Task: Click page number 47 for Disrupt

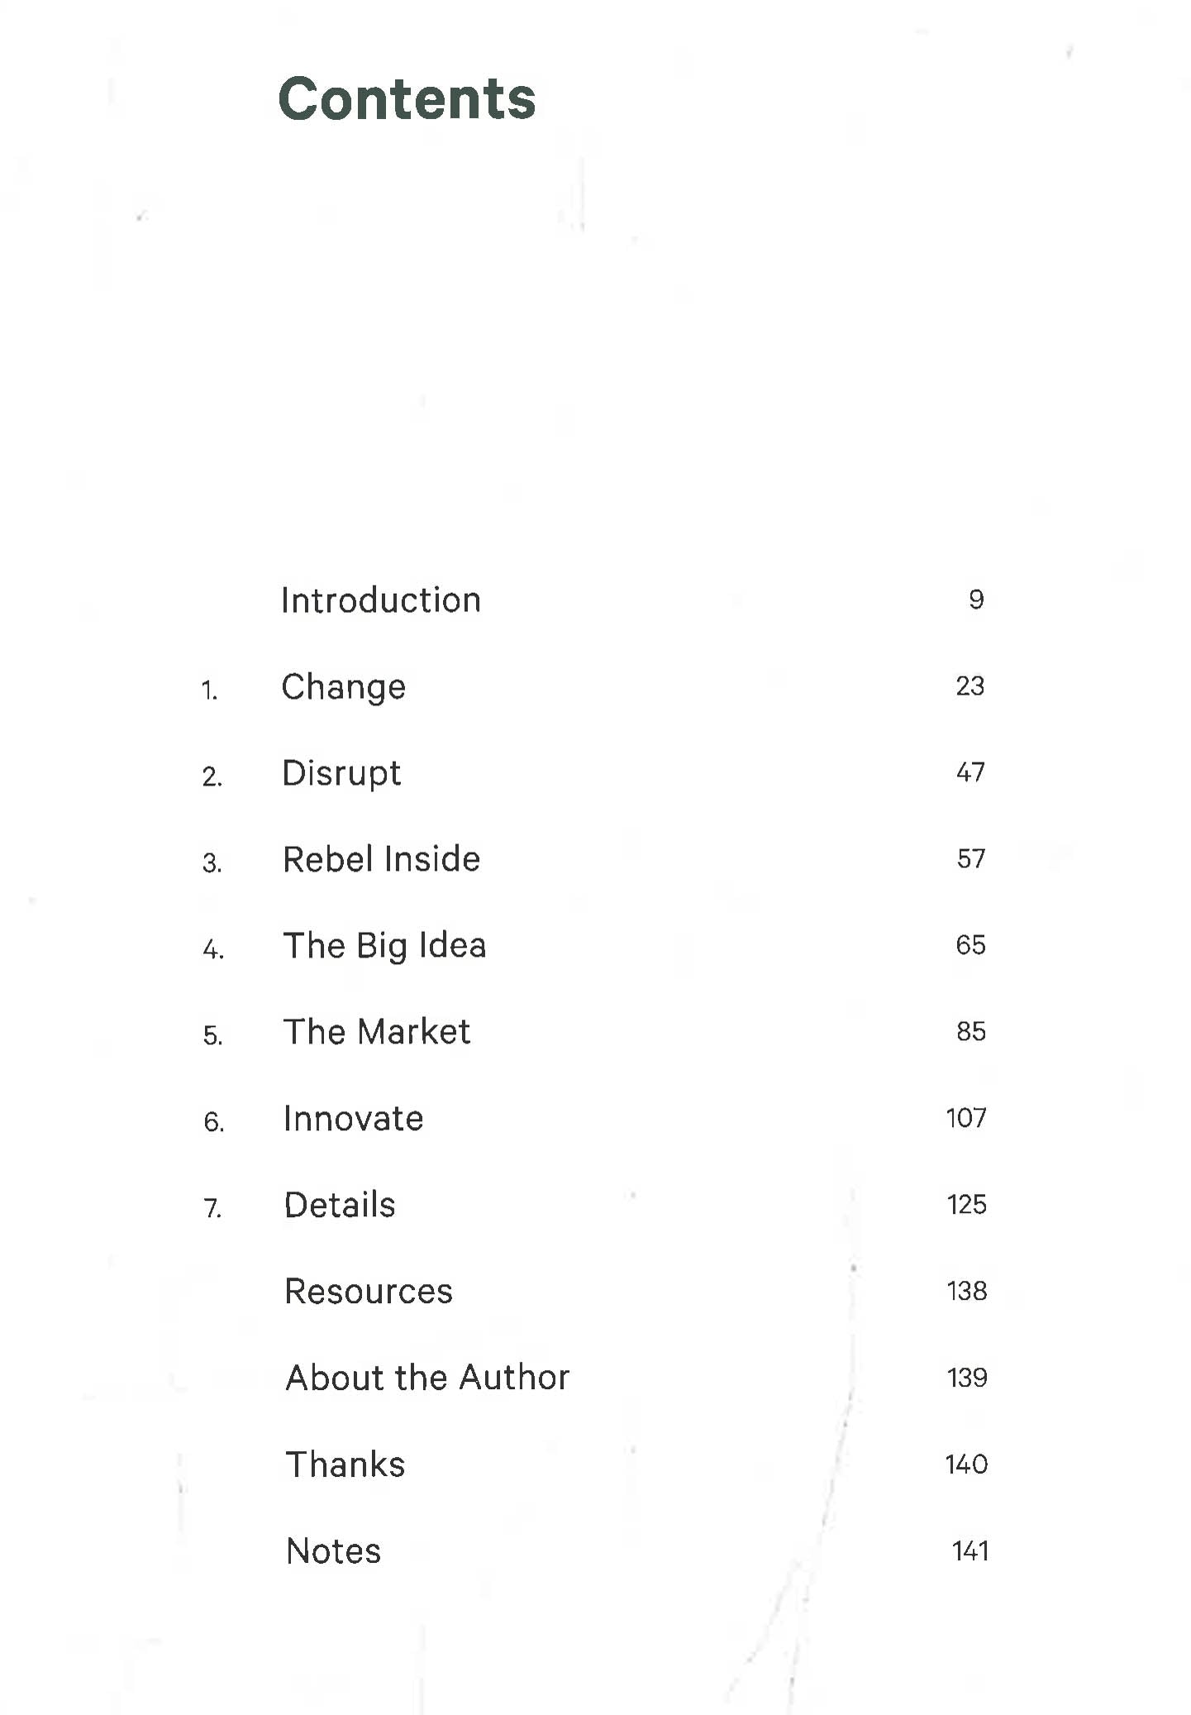Action: (970, 772)
